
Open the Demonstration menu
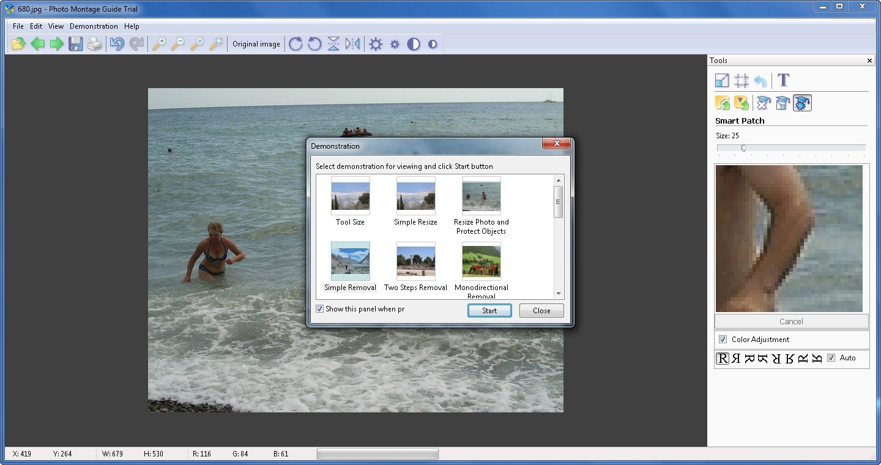click(x=93, y=26)
